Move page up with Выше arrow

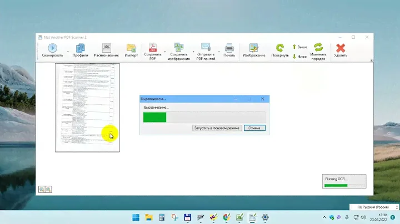pyautogui.click(x=299, y=47)
